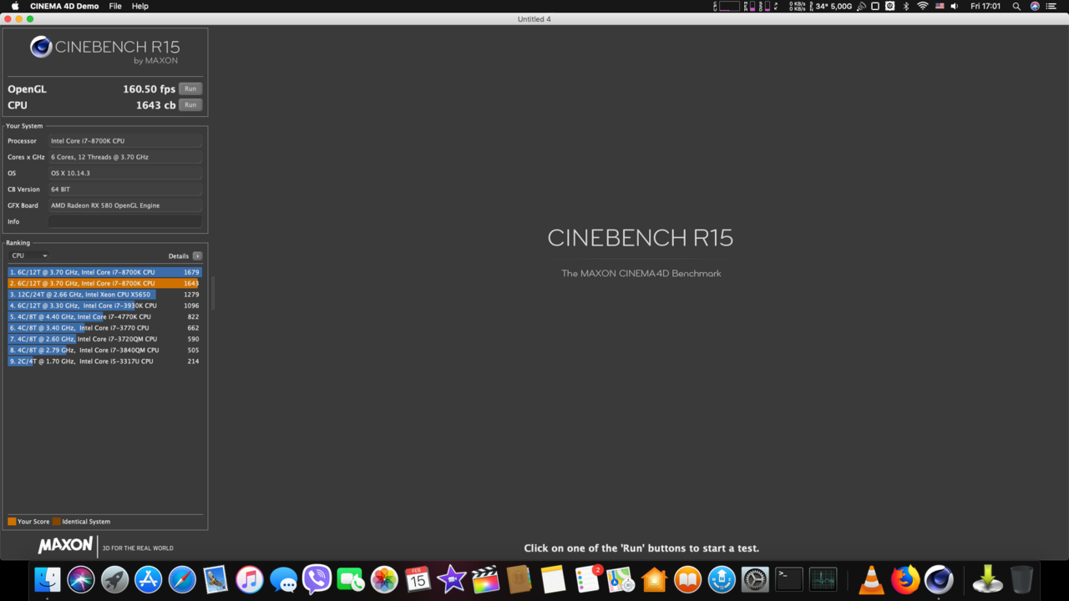Click the Cinebench R15 logo icon
The image size is (1069, 601).
point(41,47)
